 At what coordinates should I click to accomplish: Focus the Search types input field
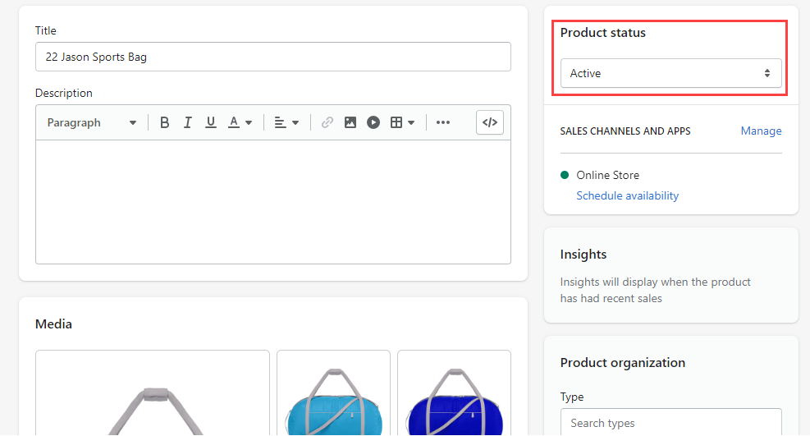(x=670, y=422)
